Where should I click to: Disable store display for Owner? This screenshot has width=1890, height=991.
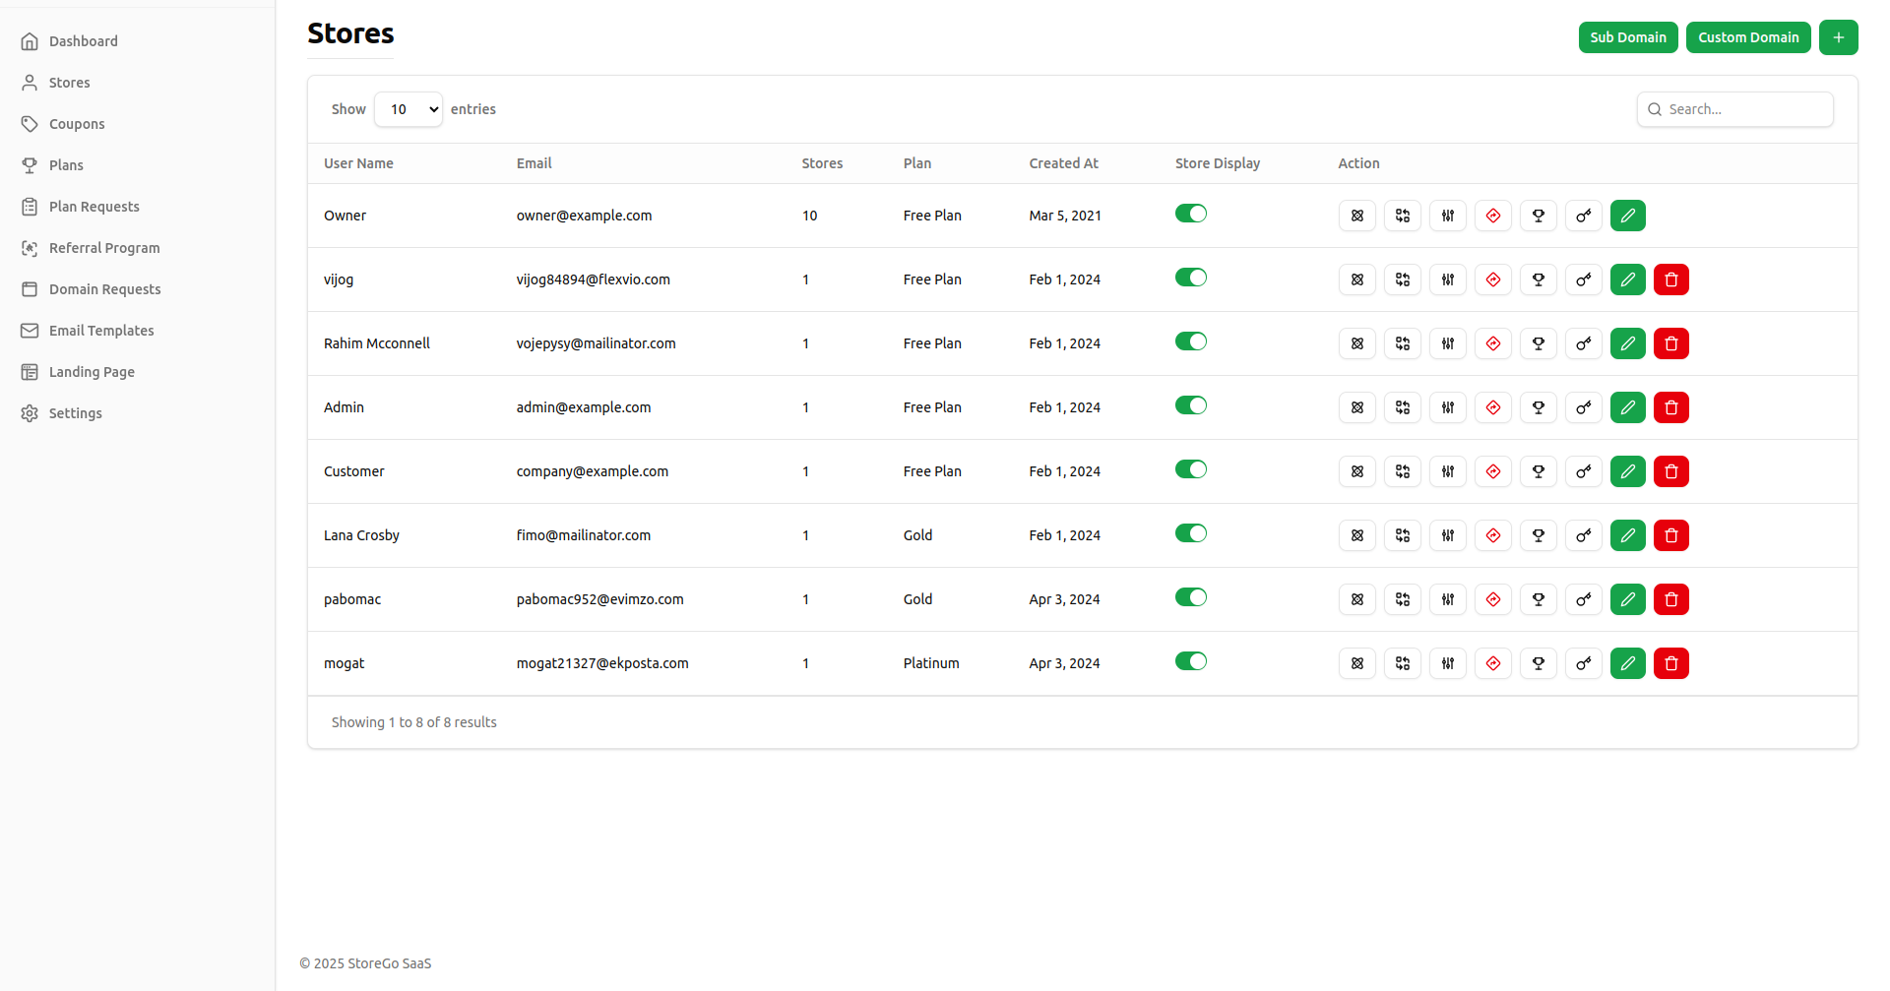pos(1190,214)
